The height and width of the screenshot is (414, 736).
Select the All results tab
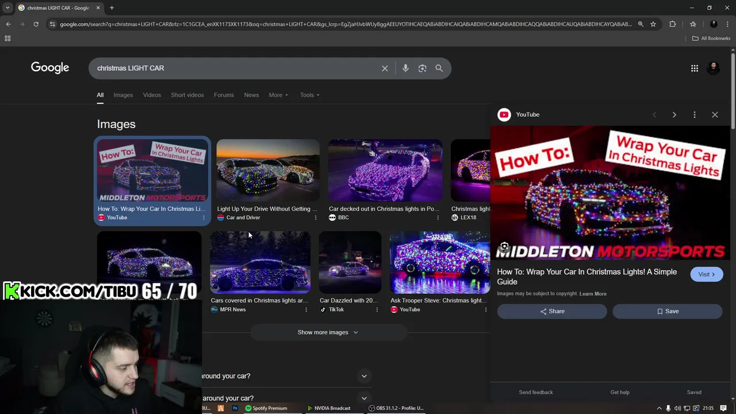click(100, 95)
